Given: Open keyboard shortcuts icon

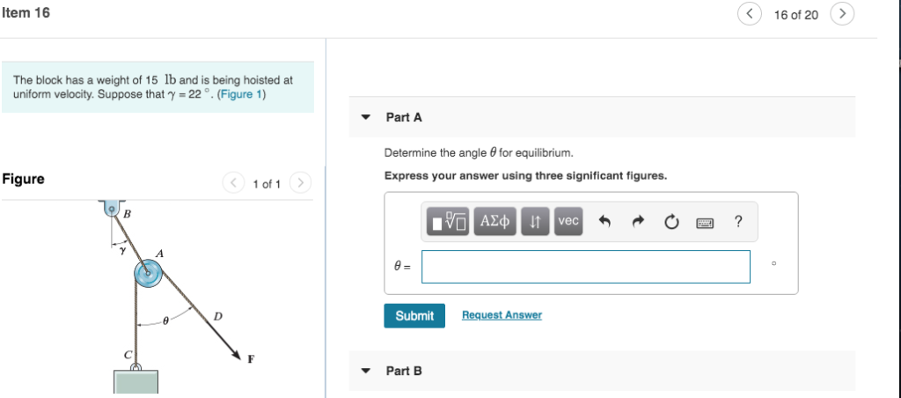Looking at the screenshot, I should point(705,222).
